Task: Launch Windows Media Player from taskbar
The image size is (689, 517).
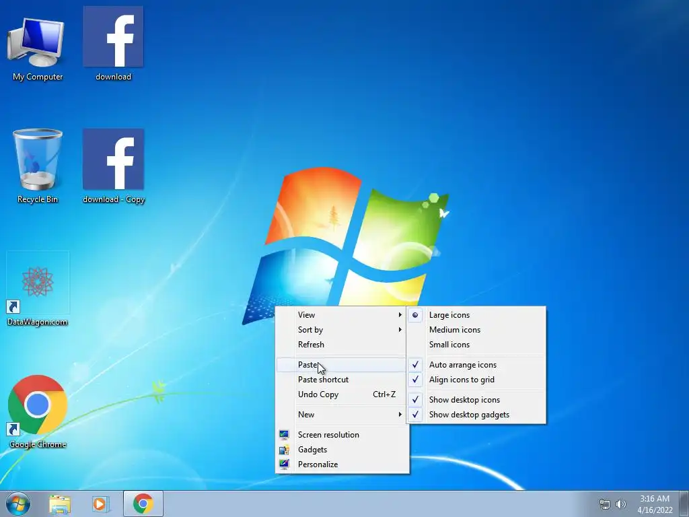Action: pos(101,504)
